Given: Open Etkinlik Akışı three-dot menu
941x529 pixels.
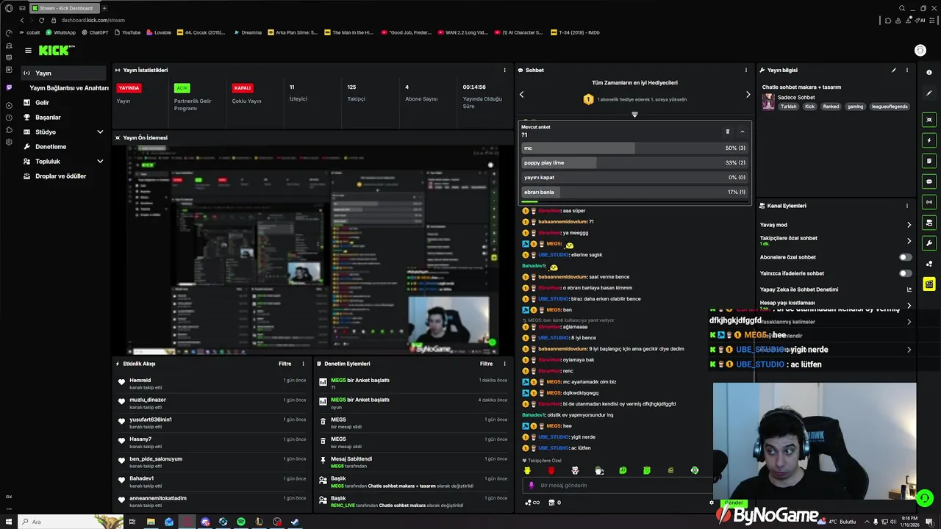Looking at the screenshot, I should tap(303, 364).
